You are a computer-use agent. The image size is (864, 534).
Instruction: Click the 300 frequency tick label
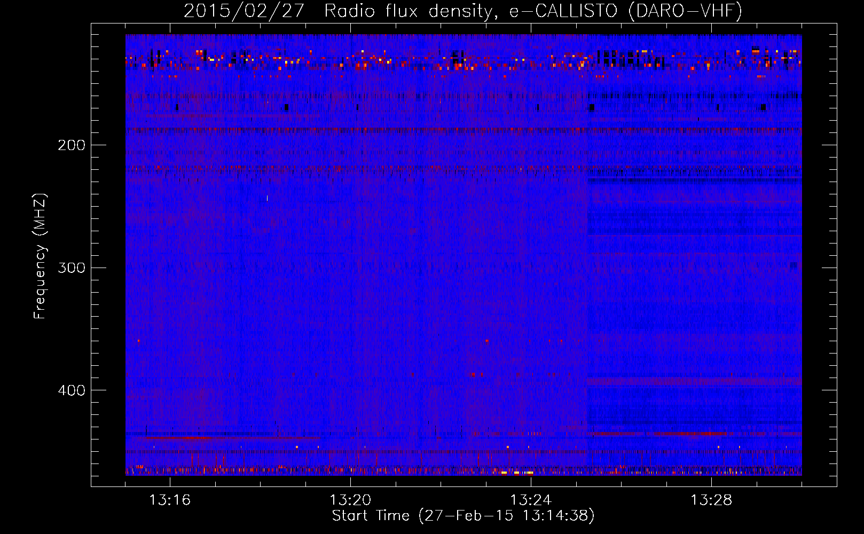pos(72,268)
